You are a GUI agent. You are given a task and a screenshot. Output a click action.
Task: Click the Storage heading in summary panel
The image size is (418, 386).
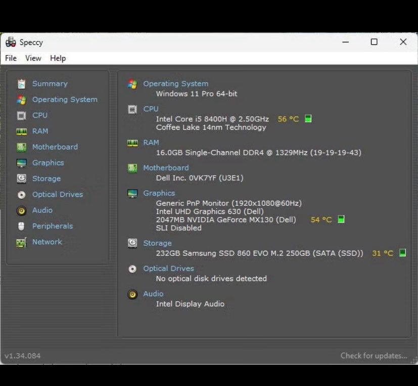pos(157,243)
